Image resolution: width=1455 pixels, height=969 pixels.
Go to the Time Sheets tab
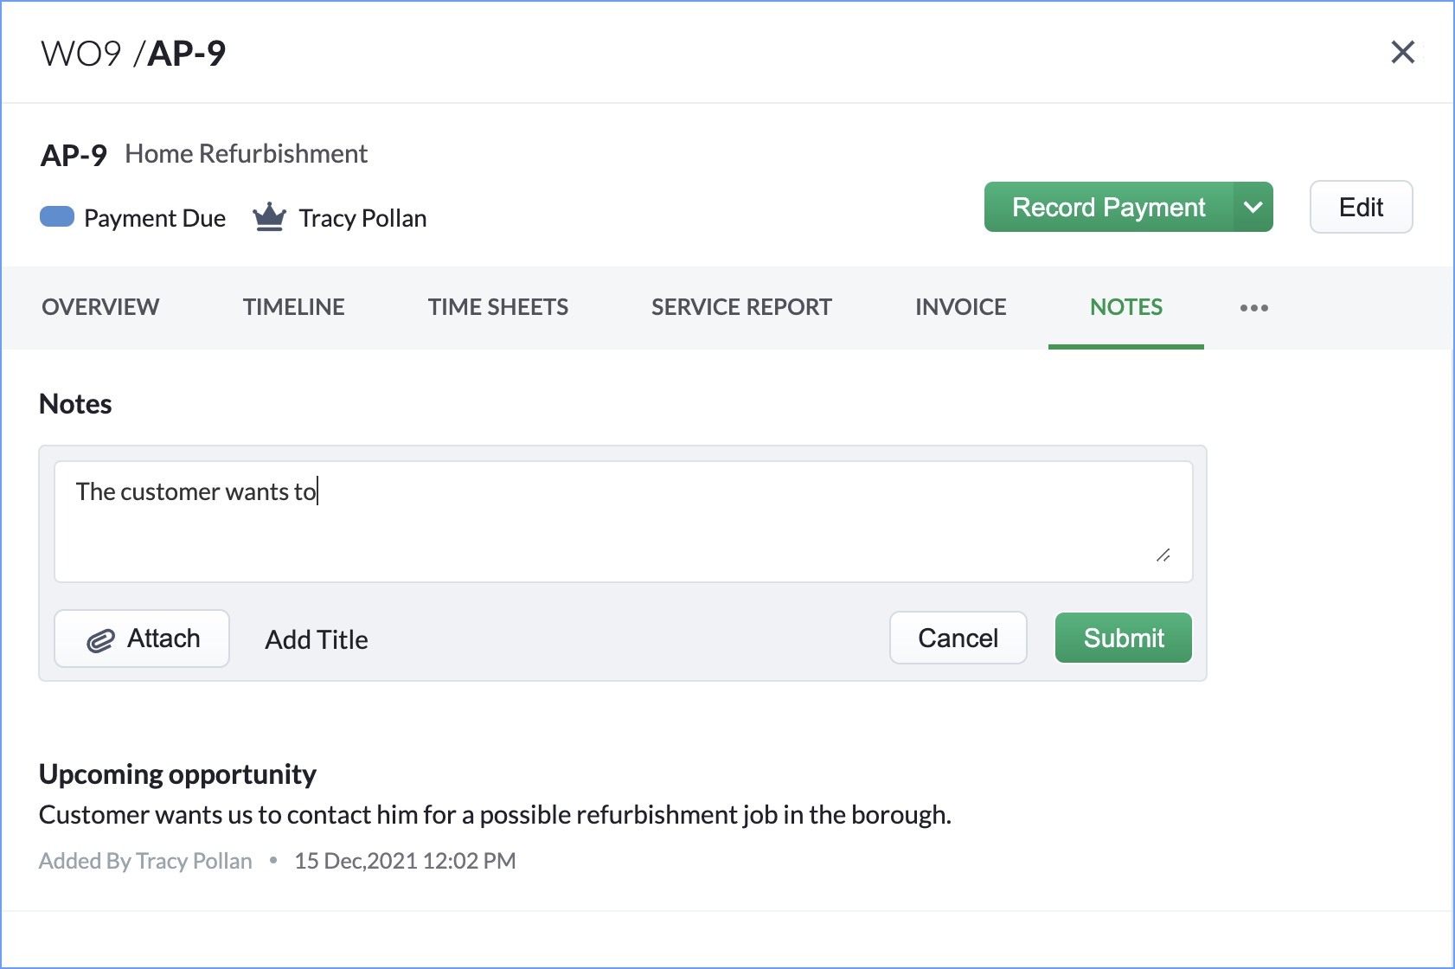[497, 307]
